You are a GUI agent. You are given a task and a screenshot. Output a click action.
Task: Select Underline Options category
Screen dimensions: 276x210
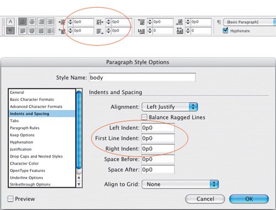click(x=26, y=178)
